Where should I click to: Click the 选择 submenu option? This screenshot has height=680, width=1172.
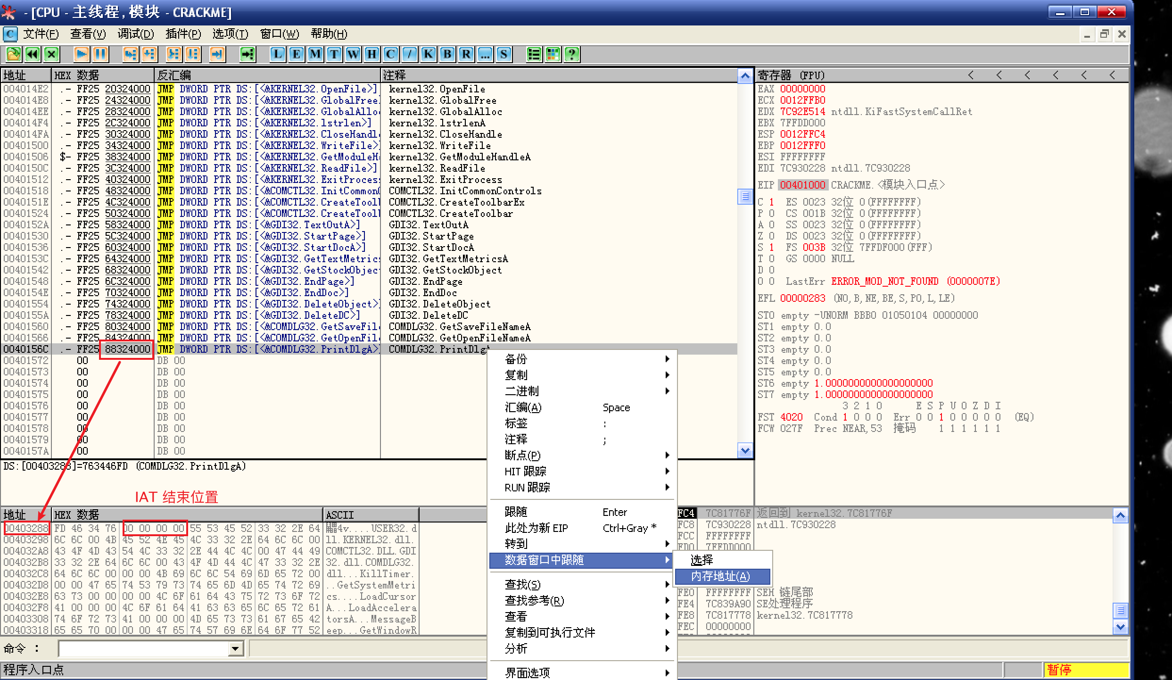702,560
